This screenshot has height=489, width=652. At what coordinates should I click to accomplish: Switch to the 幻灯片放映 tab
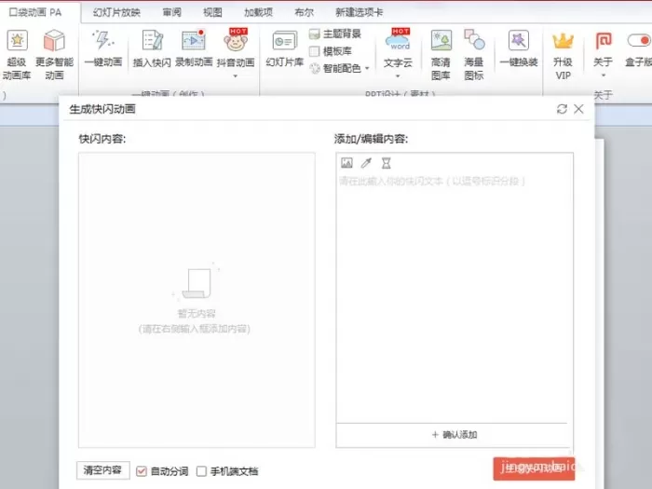click(x=116, y=12)
